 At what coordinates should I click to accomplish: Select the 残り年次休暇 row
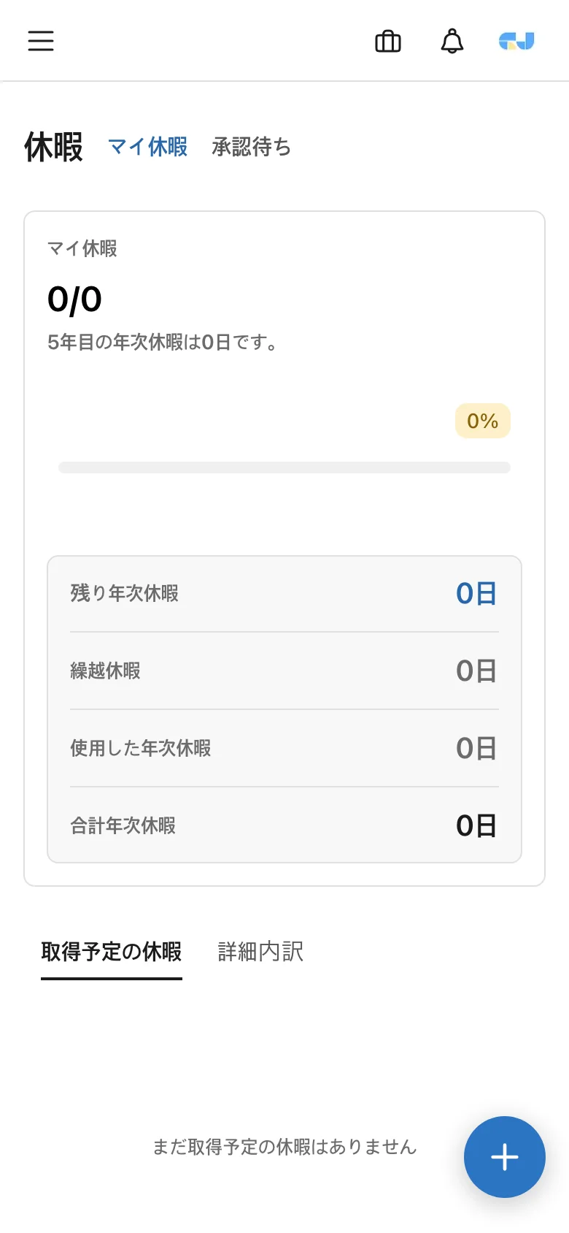click(284, 593)
